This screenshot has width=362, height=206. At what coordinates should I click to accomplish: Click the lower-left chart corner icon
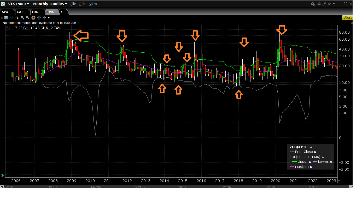pyautogui.click(x=3, y=175)
